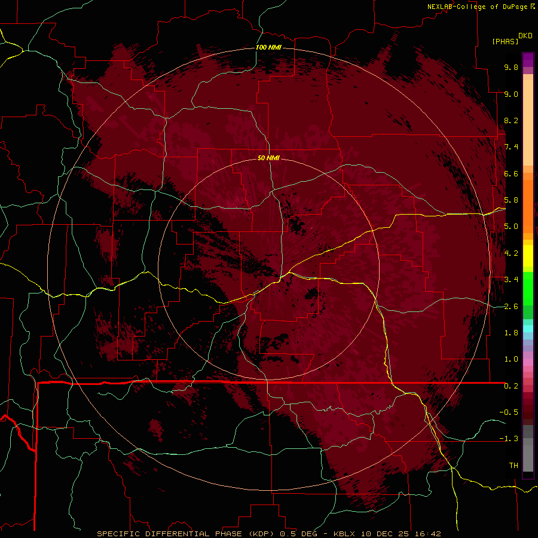Screen dimensions: 538x538
Task: Click the -0.5 legend value
Action: point(509,412)
